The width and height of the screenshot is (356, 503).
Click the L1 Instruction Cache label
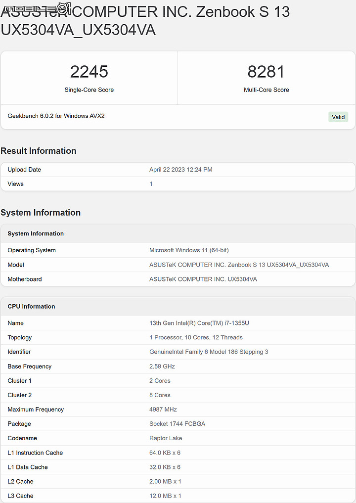[35, 453]
